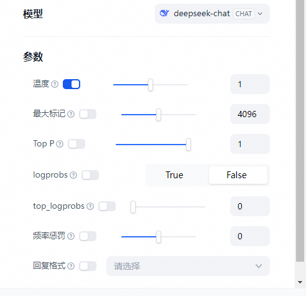Image resolution: width=306 pixels, height=296 pixels.
Task: Enable the 最大标记 toggle
Action: click(x=88, y=114)
